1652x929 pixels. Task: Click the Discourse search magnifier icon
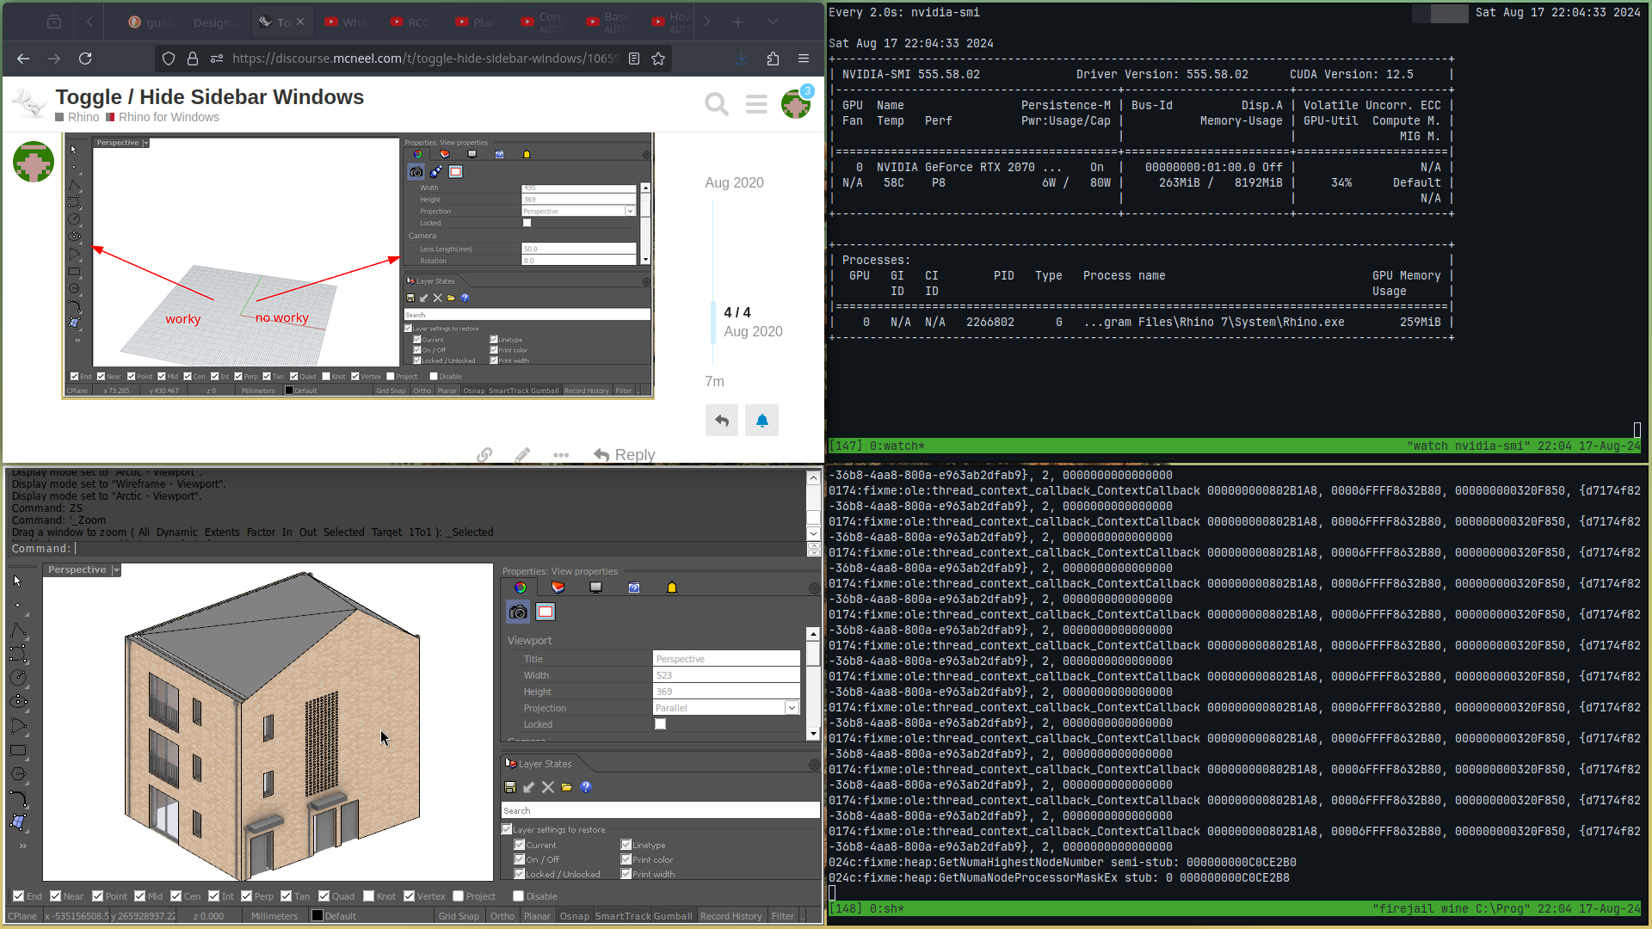point(716,104)
